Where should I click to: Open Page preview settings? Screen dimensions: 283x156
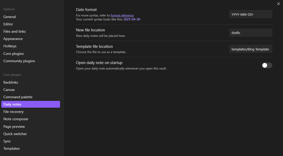tap(14, 126)
